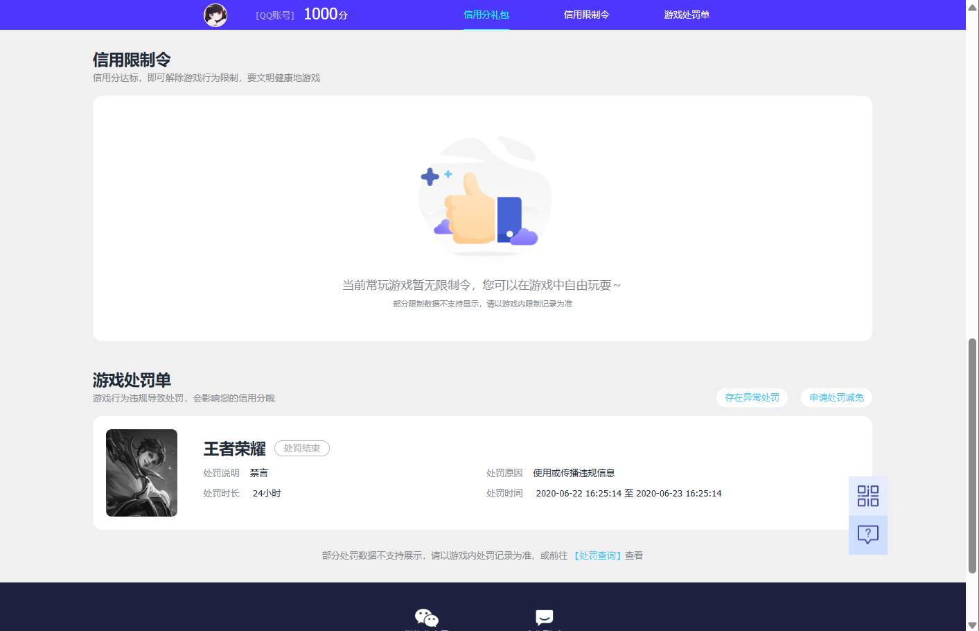
Task: Click the user avatar in the top bar
Action: pos(215,15)
